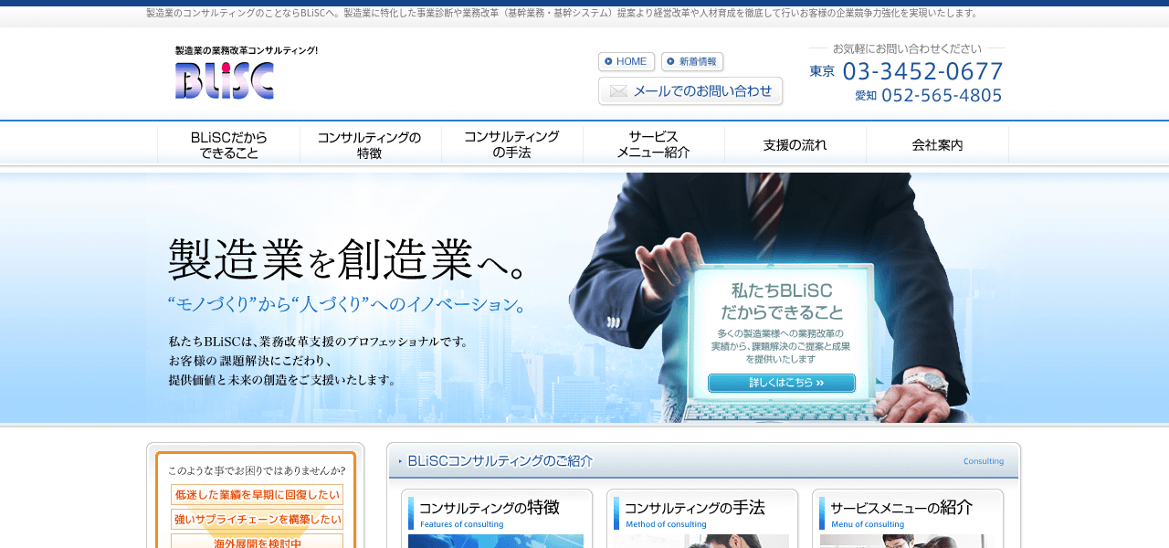Click Method of consulting card thumbnail
Image resolution: width=1169 pixels, height=548 pixels.
coord(701,542)
